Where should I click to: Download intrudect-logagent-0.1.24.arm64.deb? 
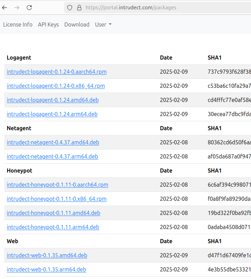pyautogui.click(x=52, y=114)
